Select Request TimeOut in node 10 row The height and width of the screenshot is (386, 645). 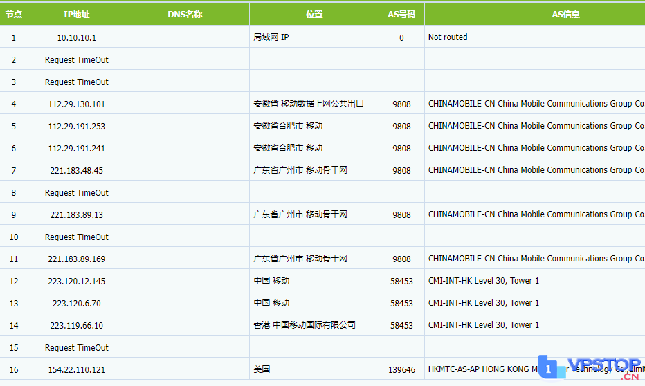click(77, 237)
